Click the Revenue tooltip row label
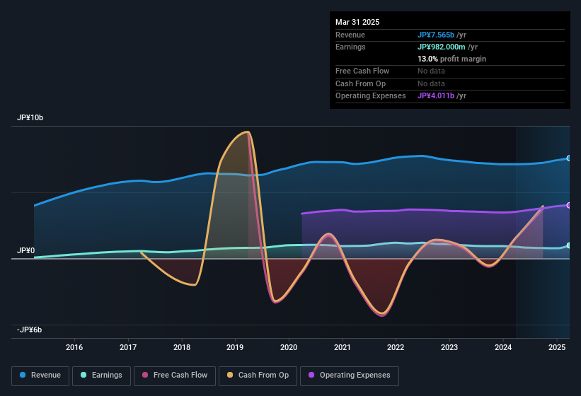Viewport: 581px width, 396px height. (x=350, y=35)
